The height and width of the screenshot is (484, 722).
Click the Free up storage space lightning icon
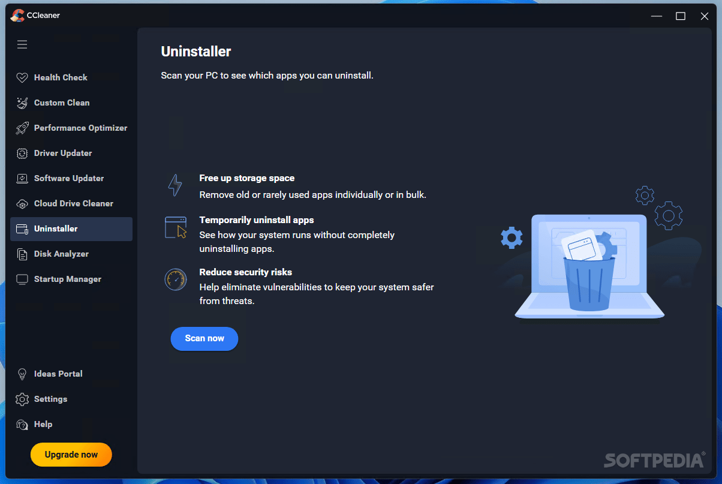[x=175, y=185]
